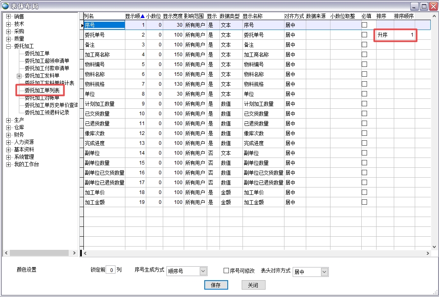Open the 序号生成方式 dropdown

pos(203,271)
